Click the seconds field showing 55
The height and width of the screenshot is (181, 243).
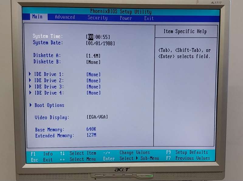(x=105, y=37)
